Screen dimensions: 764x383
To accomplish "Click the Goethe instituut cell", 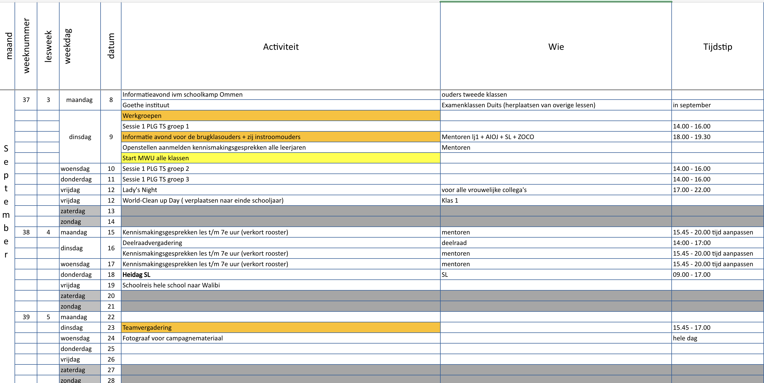I will pos(281,105).
